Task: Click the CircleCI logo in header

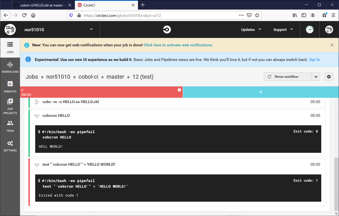Action: [167, 29]
